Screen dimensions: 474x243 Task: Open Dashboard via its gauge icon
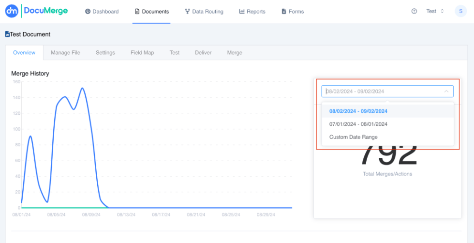(88, 12)
